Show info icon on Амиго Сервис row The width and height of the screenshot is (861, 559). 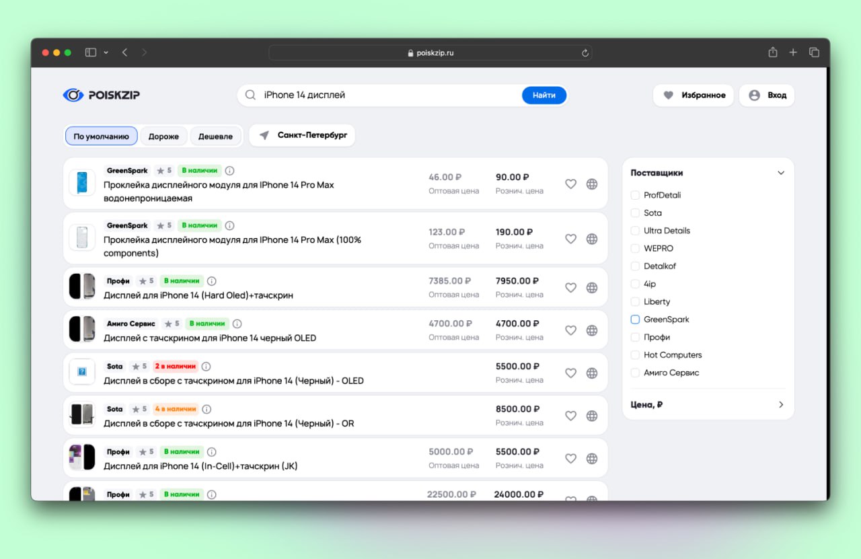(x=237, y=324)
